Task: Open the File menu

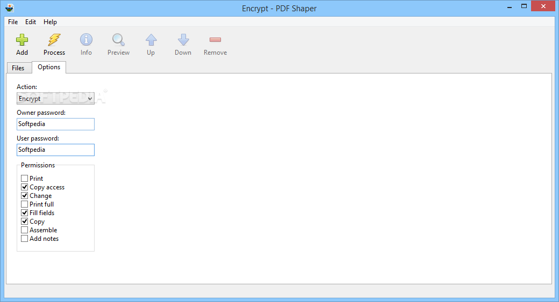Action: (13, 21)
